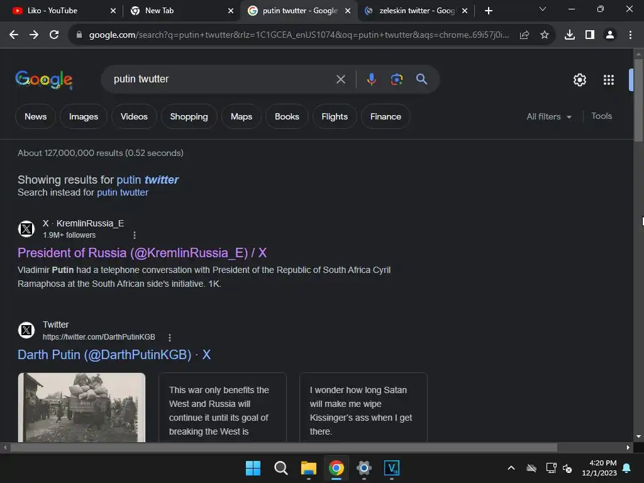
Task: Go forward with the browser forward arrow
Action: 34,35
